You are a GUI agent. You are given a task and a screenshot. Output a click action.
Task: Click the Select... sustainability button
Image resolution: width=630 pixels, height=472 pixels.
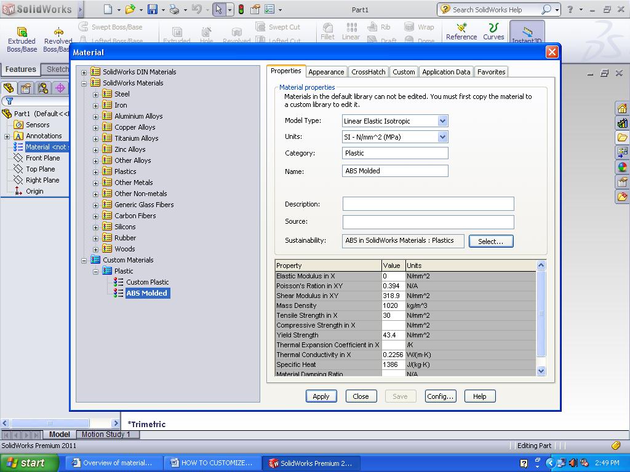[491, 241]
